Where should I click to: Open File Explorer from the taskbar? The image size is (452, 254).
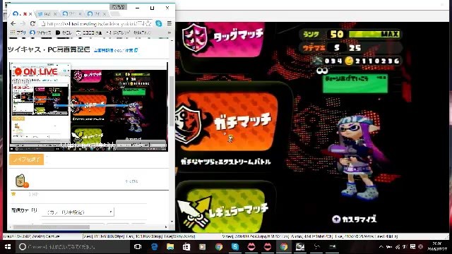pyautogui.click(x=170, y=246)
